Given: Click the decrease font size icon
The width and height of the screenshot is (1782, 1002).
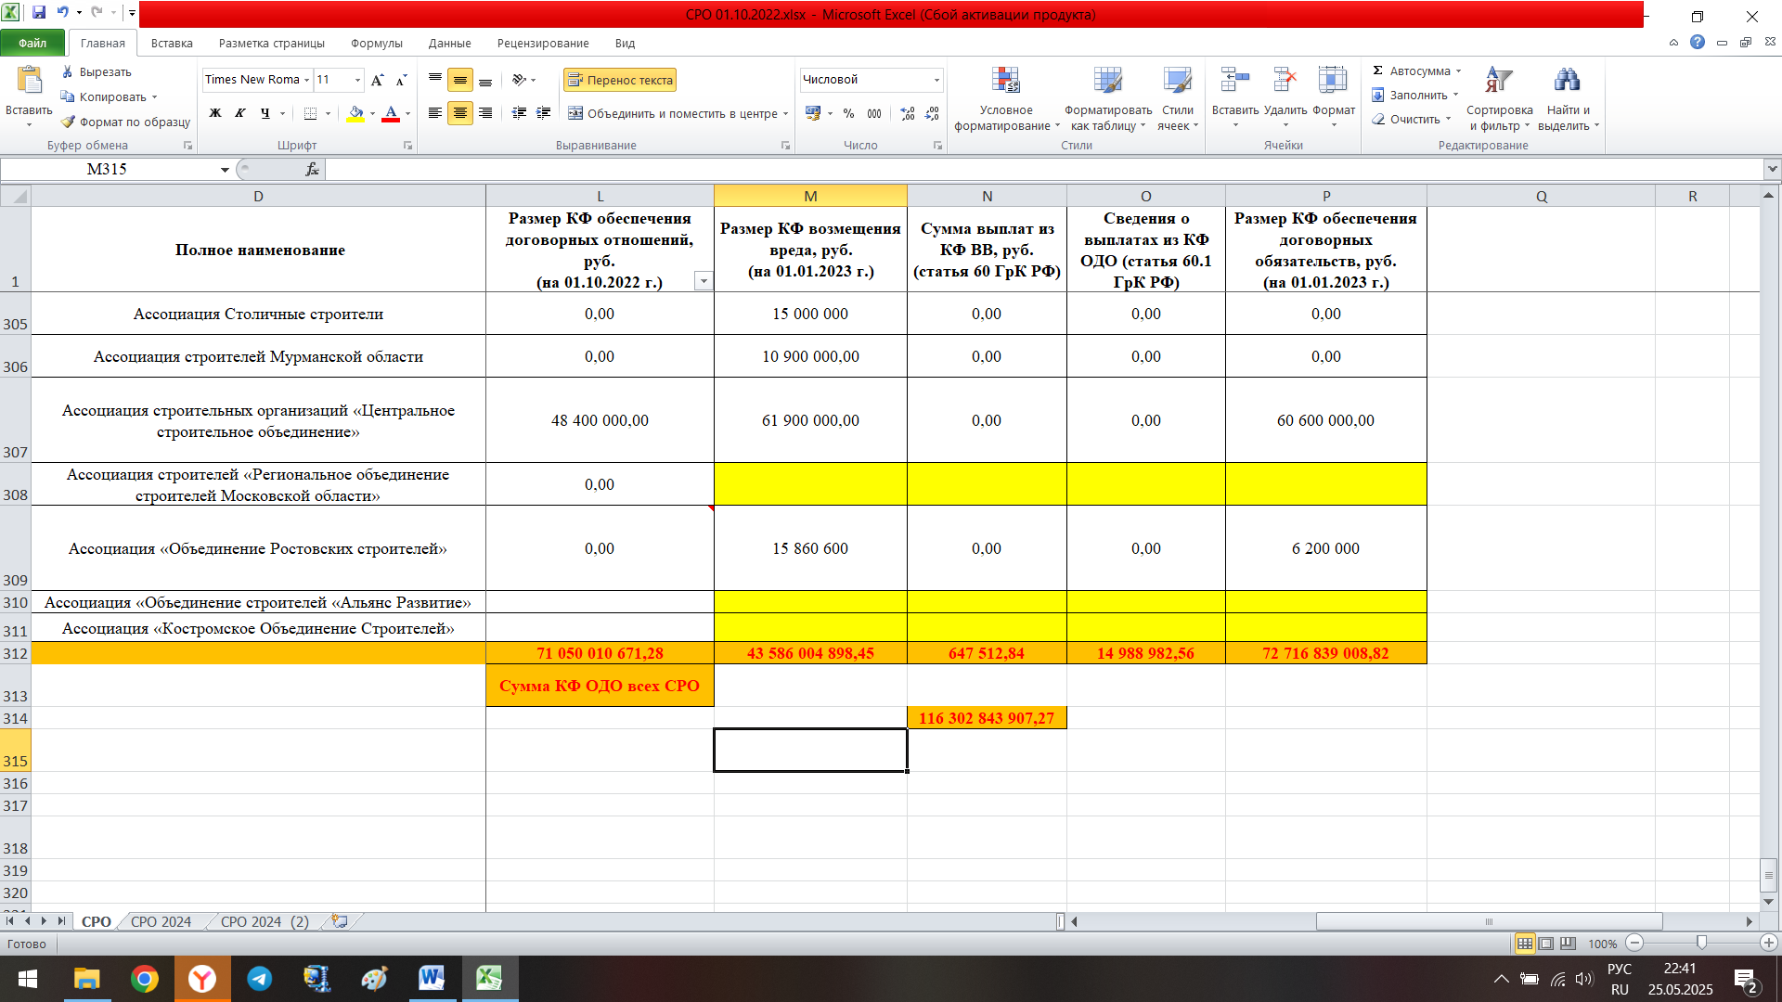Looking at the screenshot, I should coord(401,80).
